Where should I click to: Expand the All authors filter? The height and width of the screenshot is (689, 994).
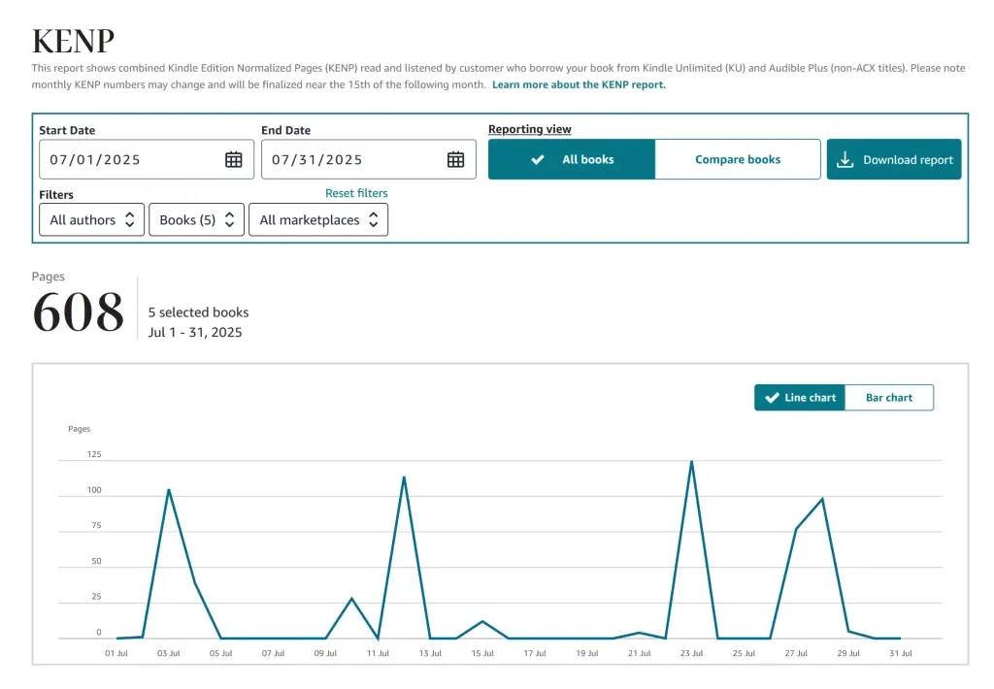coord(92,219)
